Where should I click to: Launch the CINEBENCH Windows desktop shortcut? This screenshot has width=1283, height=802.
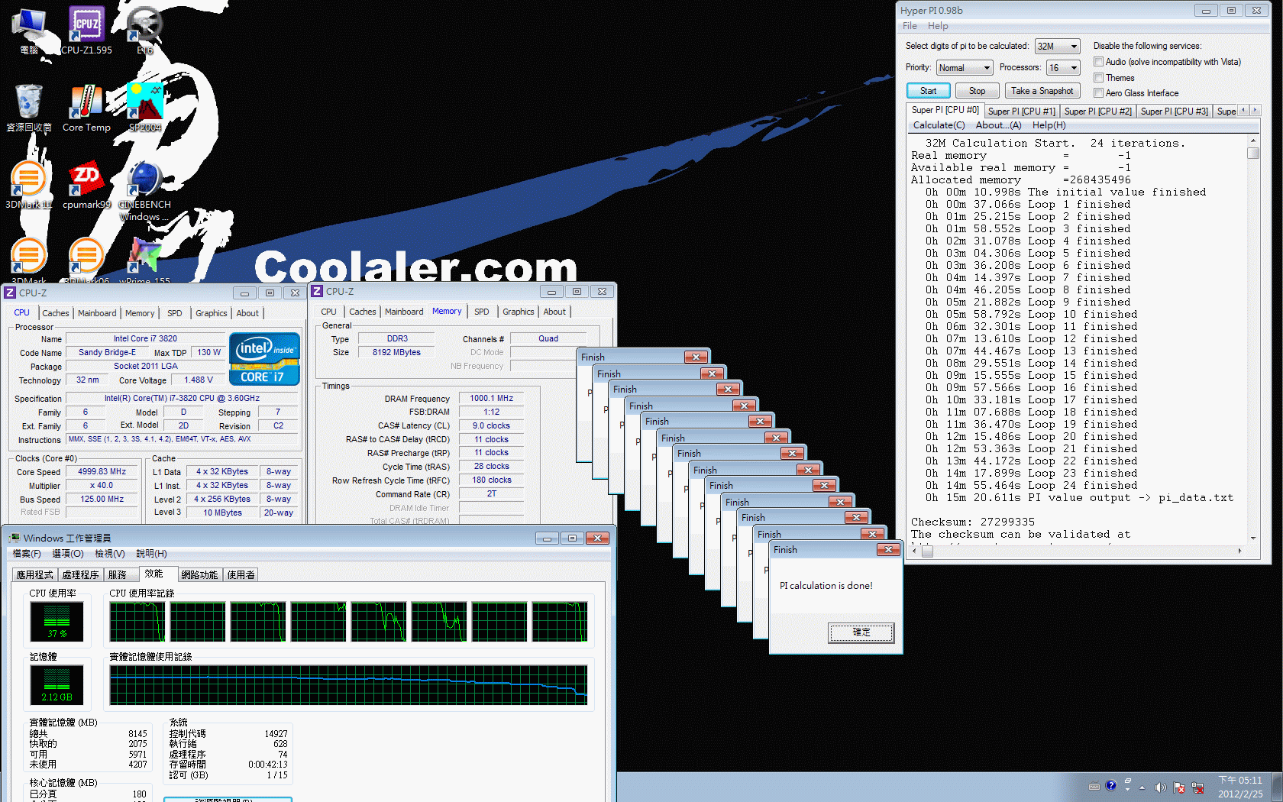[144, 191]
